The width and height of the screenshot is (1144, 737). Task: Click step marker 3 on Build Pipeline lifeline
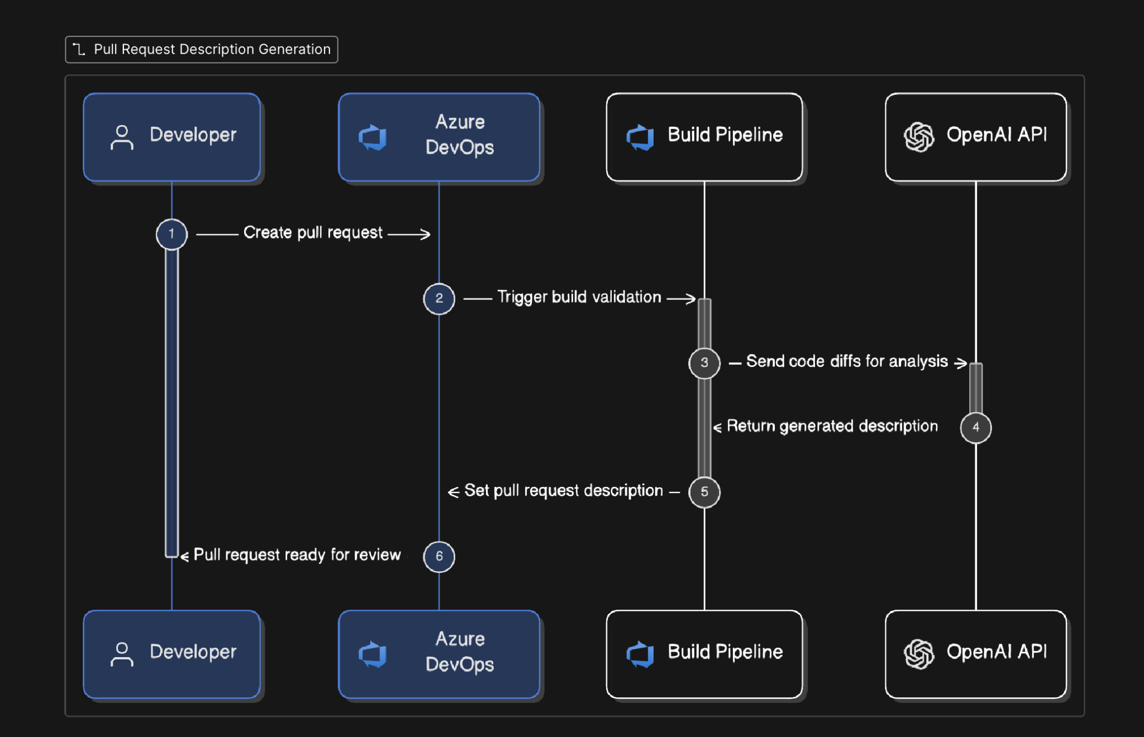(704, 363)
